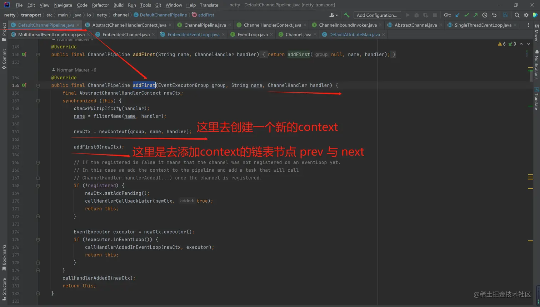Switch to DefaultAttributeMap.java tab

(354, 35)
